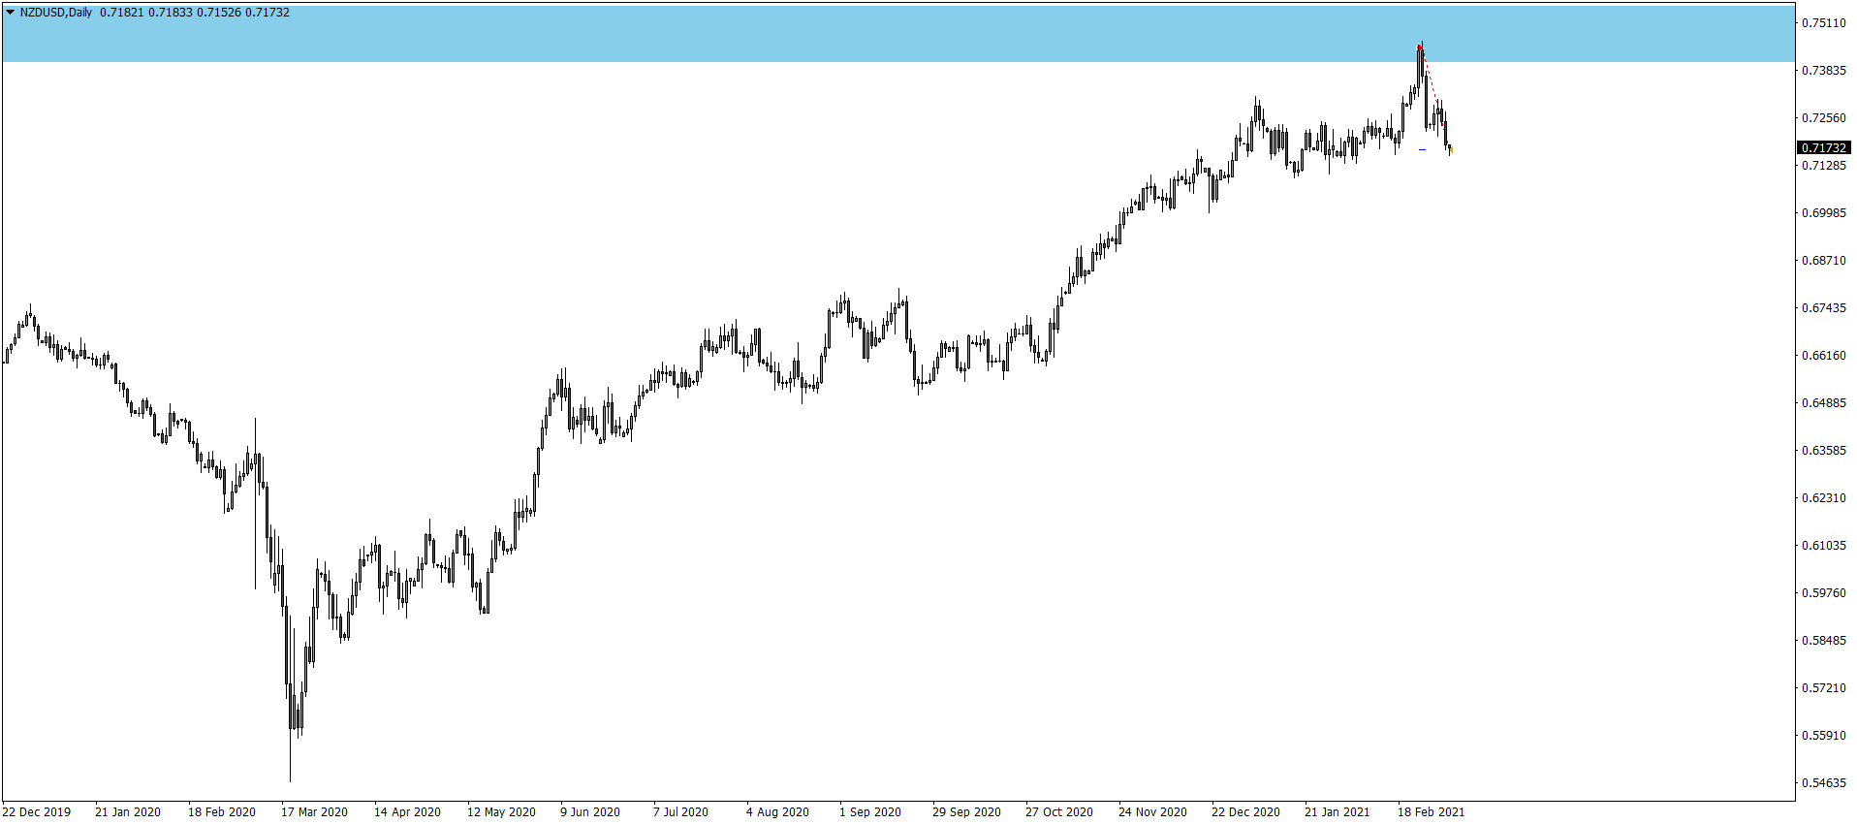Click price level 0.72560 on scale
The height and width of the screenshot is (824, 1857).
[1823, 117]
